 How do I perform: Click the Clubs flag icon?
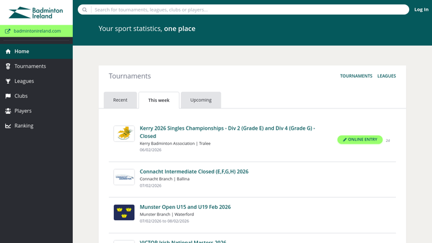pyautogui.click(x=8, y=96)
